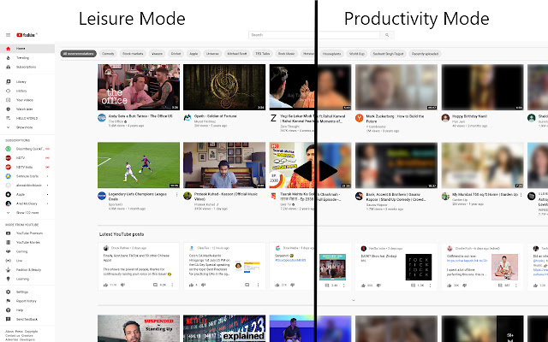Open the SUSPENDED Standing Up video thumbnail
548x342 pixels.
click(139, 328)
